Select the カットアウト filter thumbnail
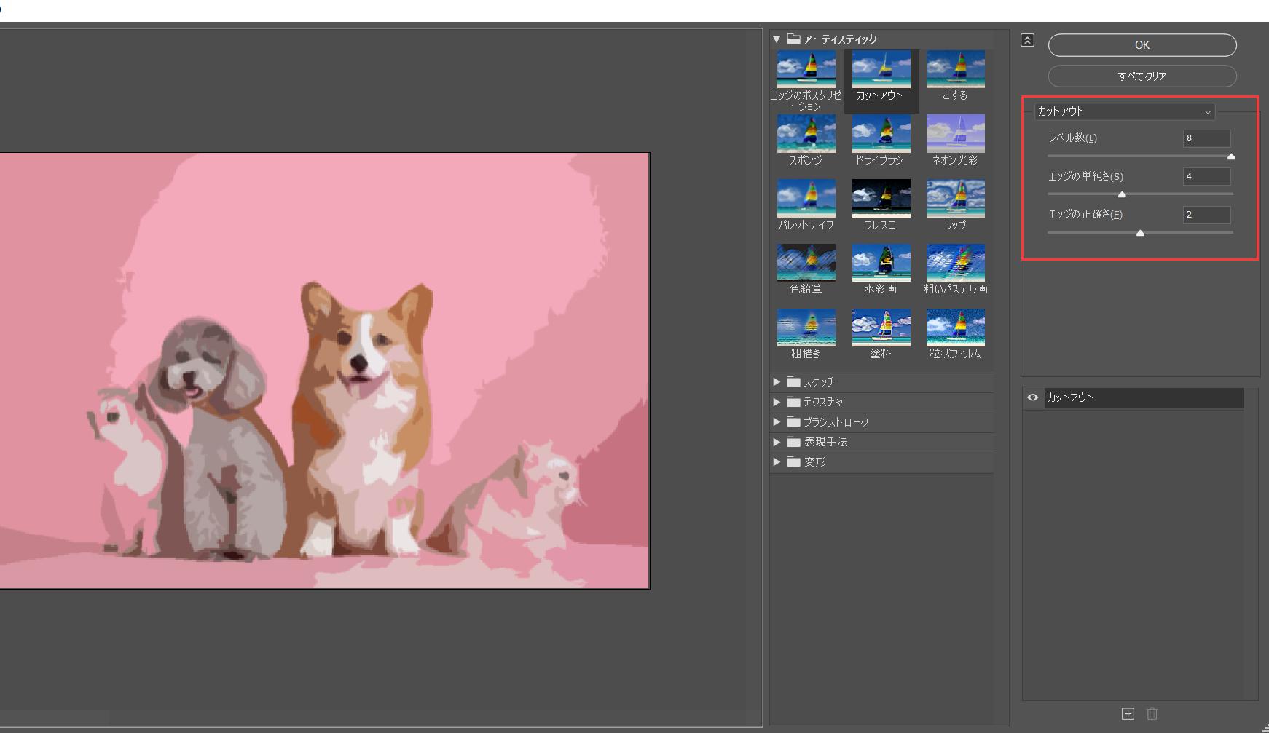This screenshot has width=1269, height=733. (x=881, y=69)
